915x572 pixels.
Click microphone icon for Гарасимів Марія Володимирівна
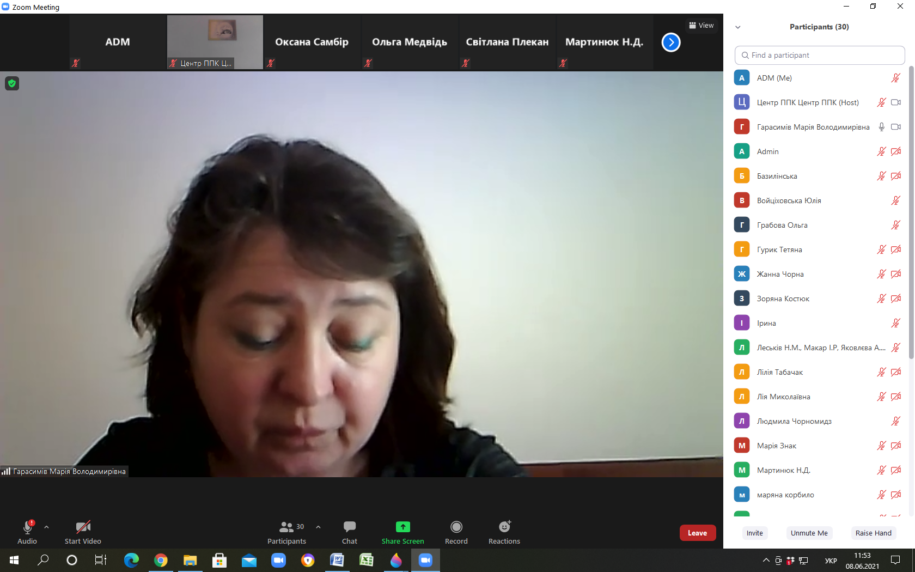(x=881, y=127)
